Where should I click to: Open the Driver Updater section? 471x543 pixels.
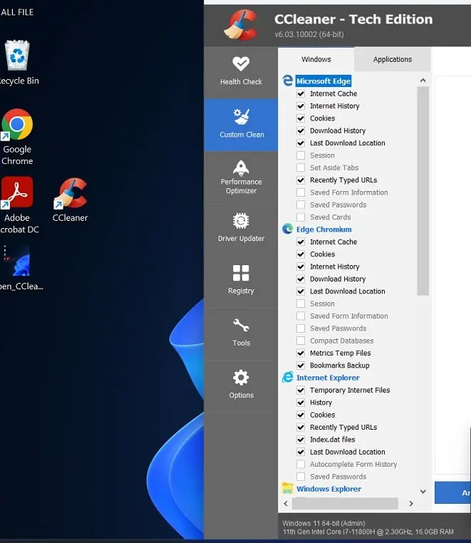241,229
